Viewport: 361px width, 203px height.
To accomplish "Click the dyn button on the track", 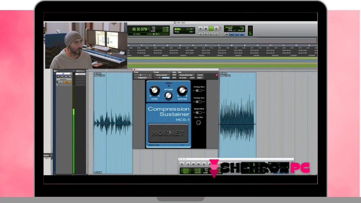I will tap(61, 82).
